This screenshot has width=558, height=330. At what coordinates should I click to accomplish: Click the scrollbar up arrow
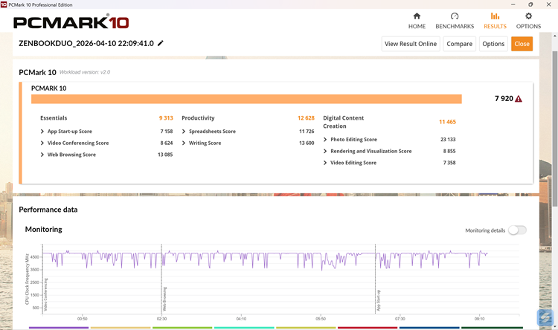click(555, 36)
